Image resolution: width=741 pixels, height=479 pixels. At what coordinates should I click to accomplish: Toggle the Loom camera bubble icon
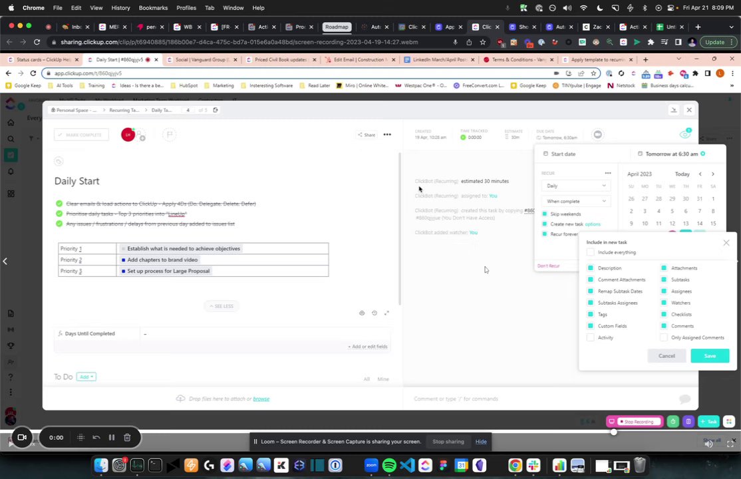pos(22,437)
